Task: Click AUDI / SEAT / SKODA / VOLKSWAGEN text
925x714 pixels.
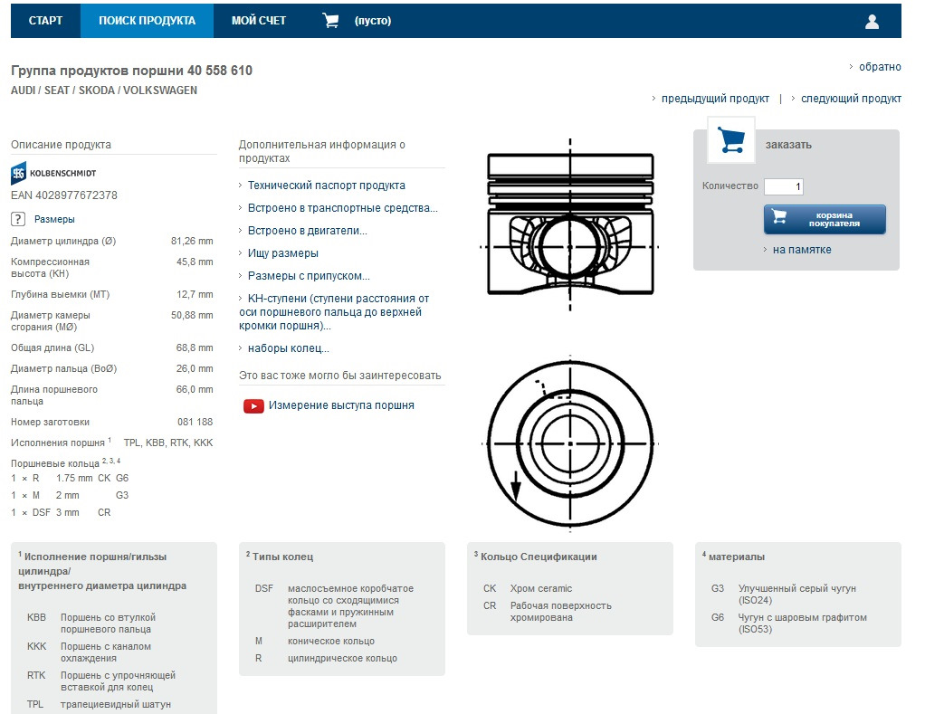Action: point(104,90)
